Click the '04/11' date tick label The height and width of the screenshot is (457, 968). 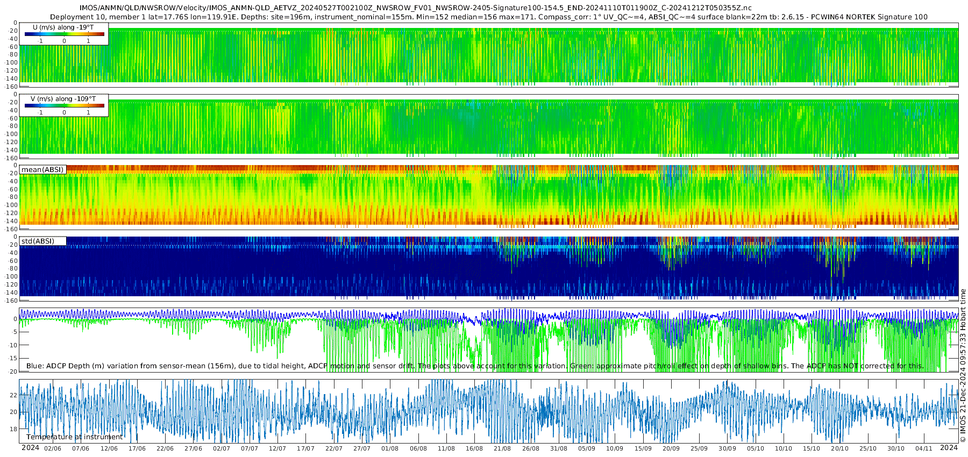[x=924, y=448]
